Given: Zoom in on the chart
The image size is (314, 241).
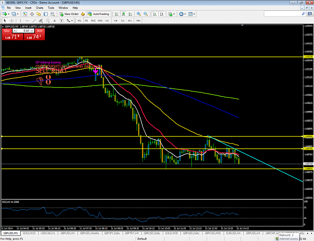Looking at the screenshot, I should [x=139, y=14].
